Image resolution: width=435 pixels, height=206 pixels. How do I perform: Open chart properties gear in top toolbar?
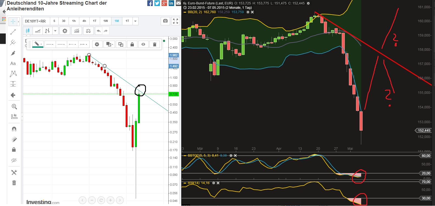[x=65, y=31]
